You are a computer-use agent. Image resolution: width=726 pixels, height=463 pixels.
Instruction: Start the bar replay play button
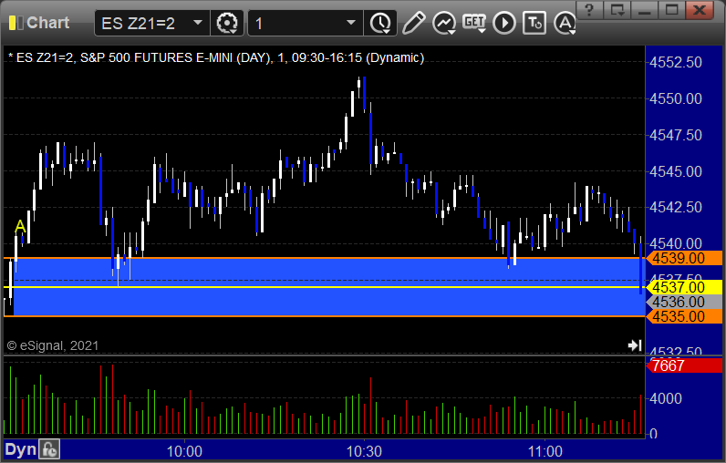[504, 23]
